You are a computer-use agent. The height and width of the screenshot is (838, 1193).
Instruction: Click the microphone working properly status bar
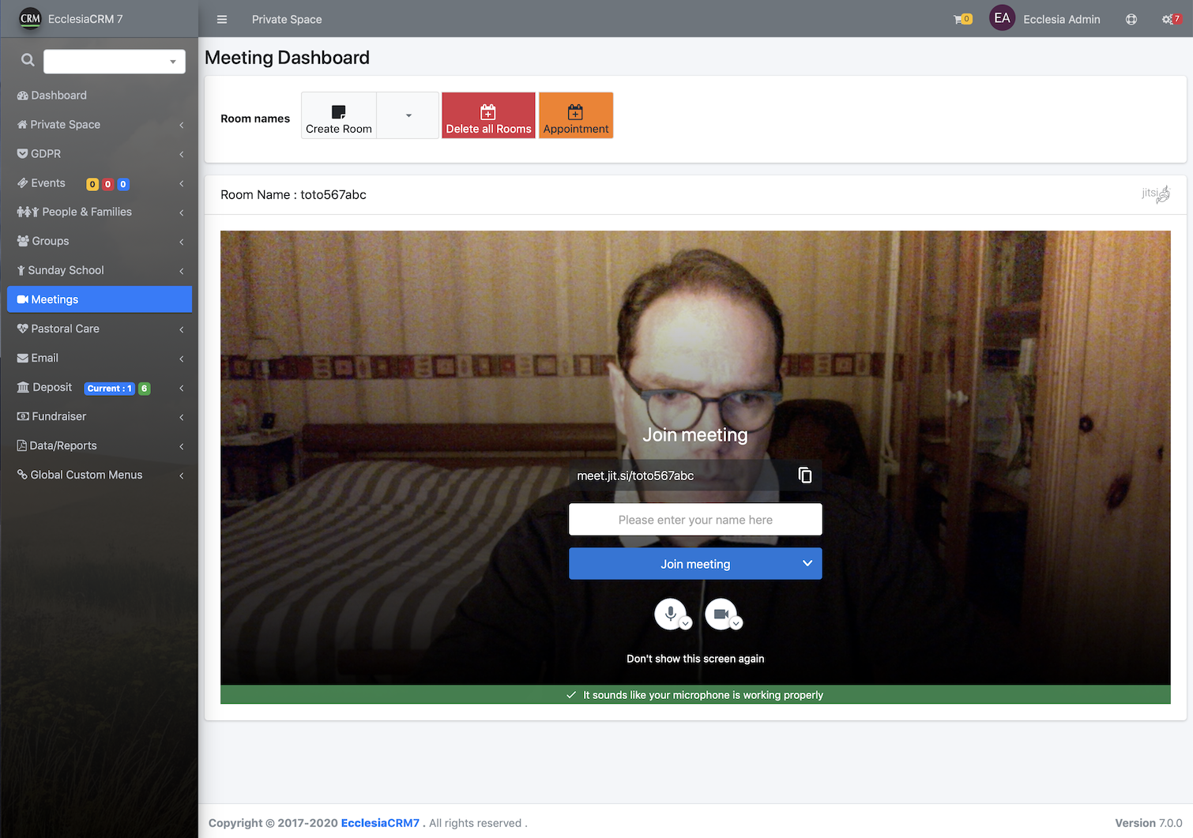(695, 695)
